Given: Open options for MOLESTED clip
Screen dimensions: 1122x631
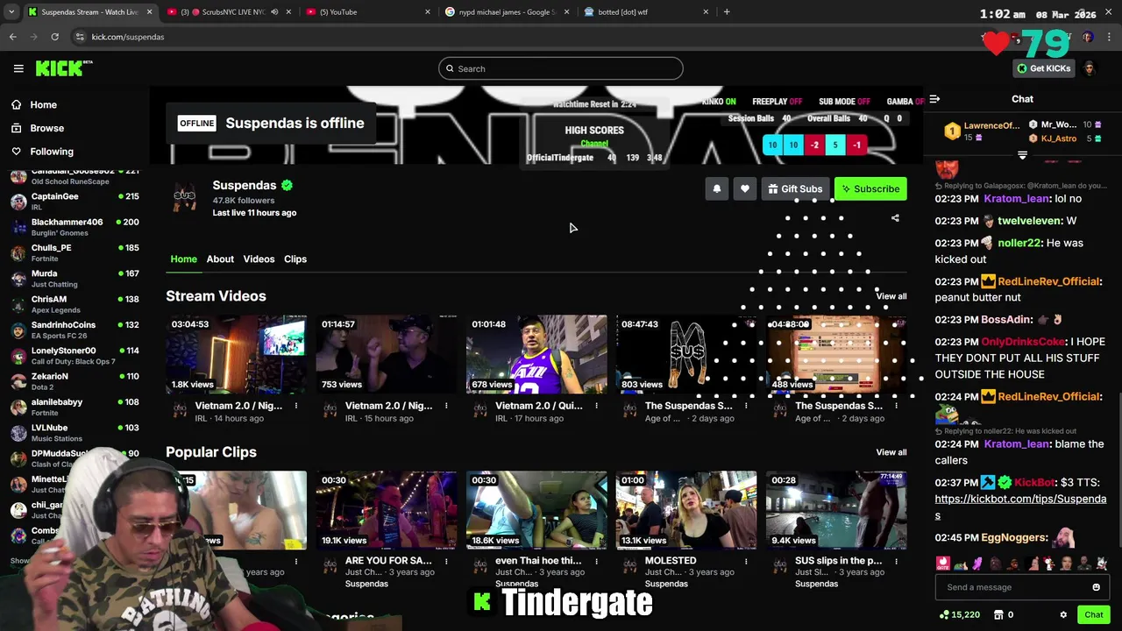Looking at the screenshot, I should tap(746, 561).
